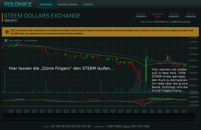201x130 pixels.
Task: Click the 24hr Volume text line
Action: pyautogui.click(x=166, y=22)
